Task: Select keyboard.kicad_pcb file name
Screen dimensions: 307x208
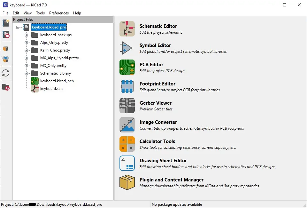Action: tap(57, 81)
